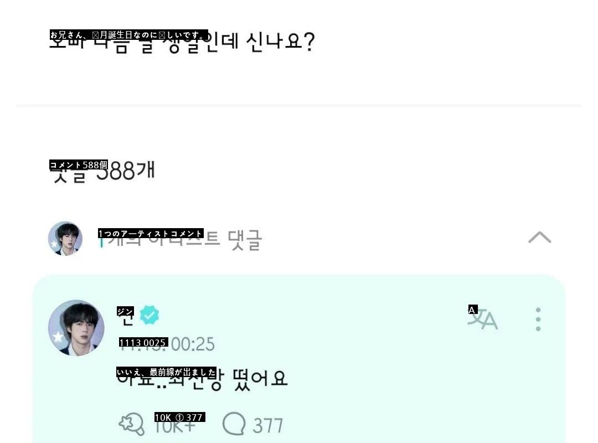This screenshot has width=598, height=443.
Task: Tap the comment text '아뇨..최전방 떴어요'
Action: point(202,379)
